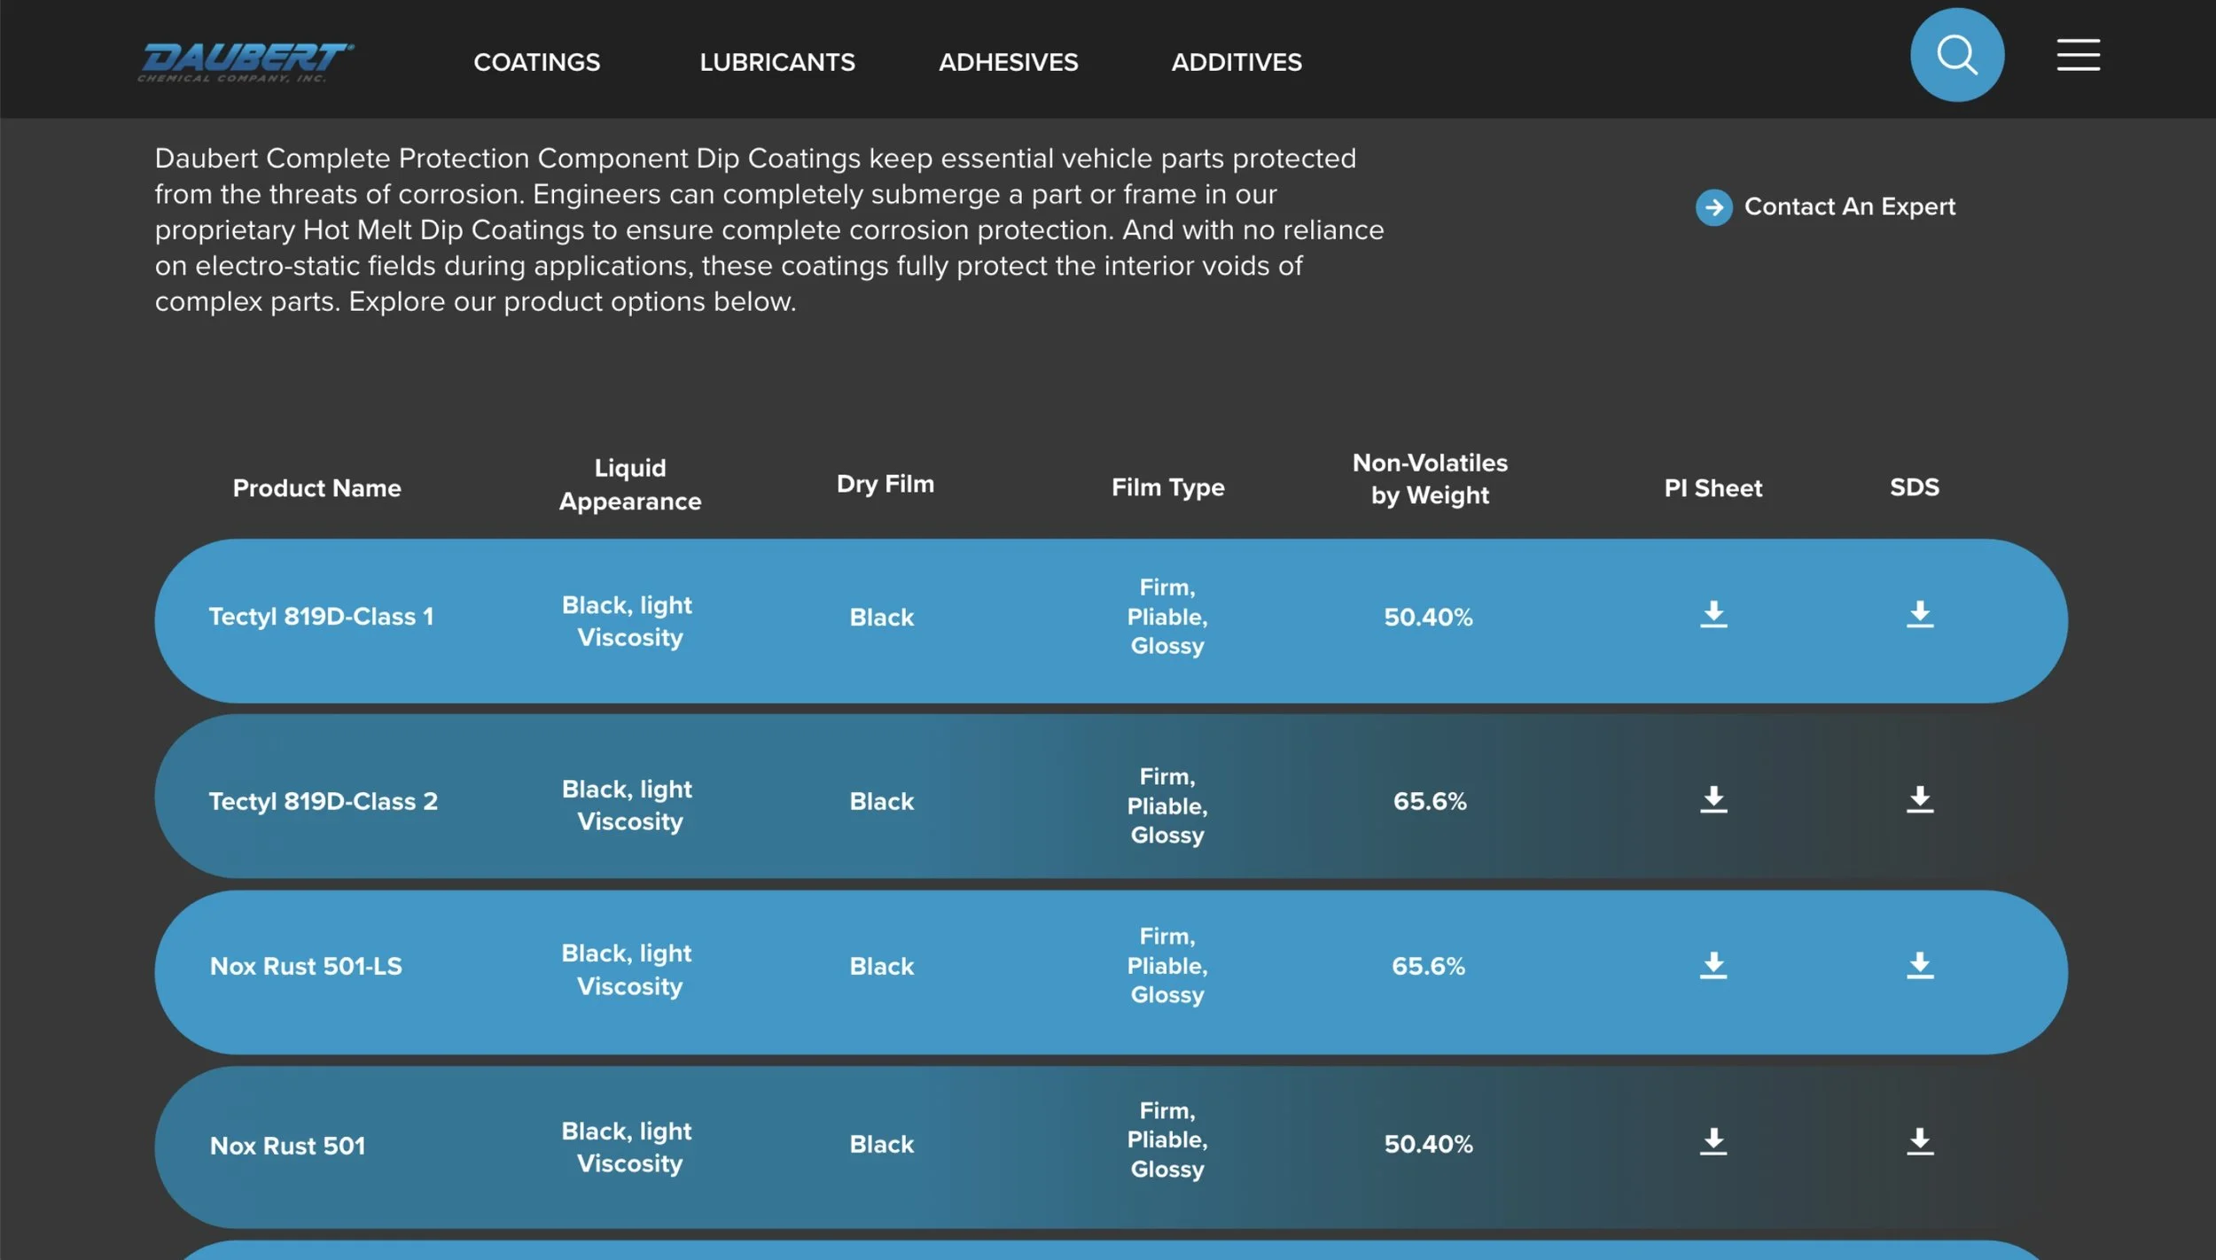Viewport: 2216px width, 1260px height.
Task: Click Dry Film Black in Nox Rust 501-LS row
Action: 881,966
